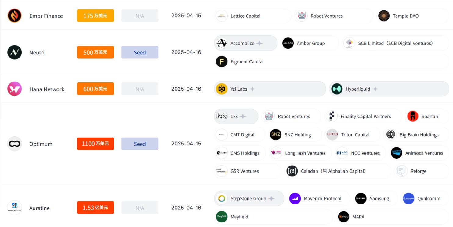This screenshot has width=453, height=227.
Task: Click the Yzi Labs investor logo
Action: tap(222, 89)
